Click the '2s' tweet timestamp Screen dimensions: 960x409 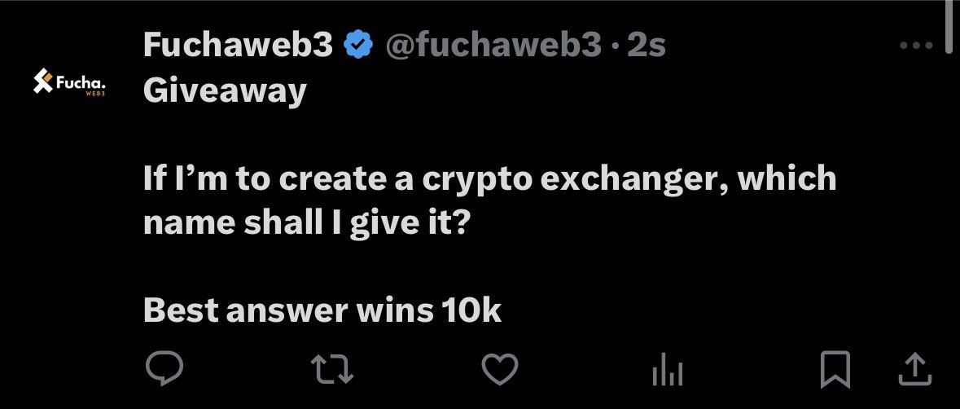[647, 46]
